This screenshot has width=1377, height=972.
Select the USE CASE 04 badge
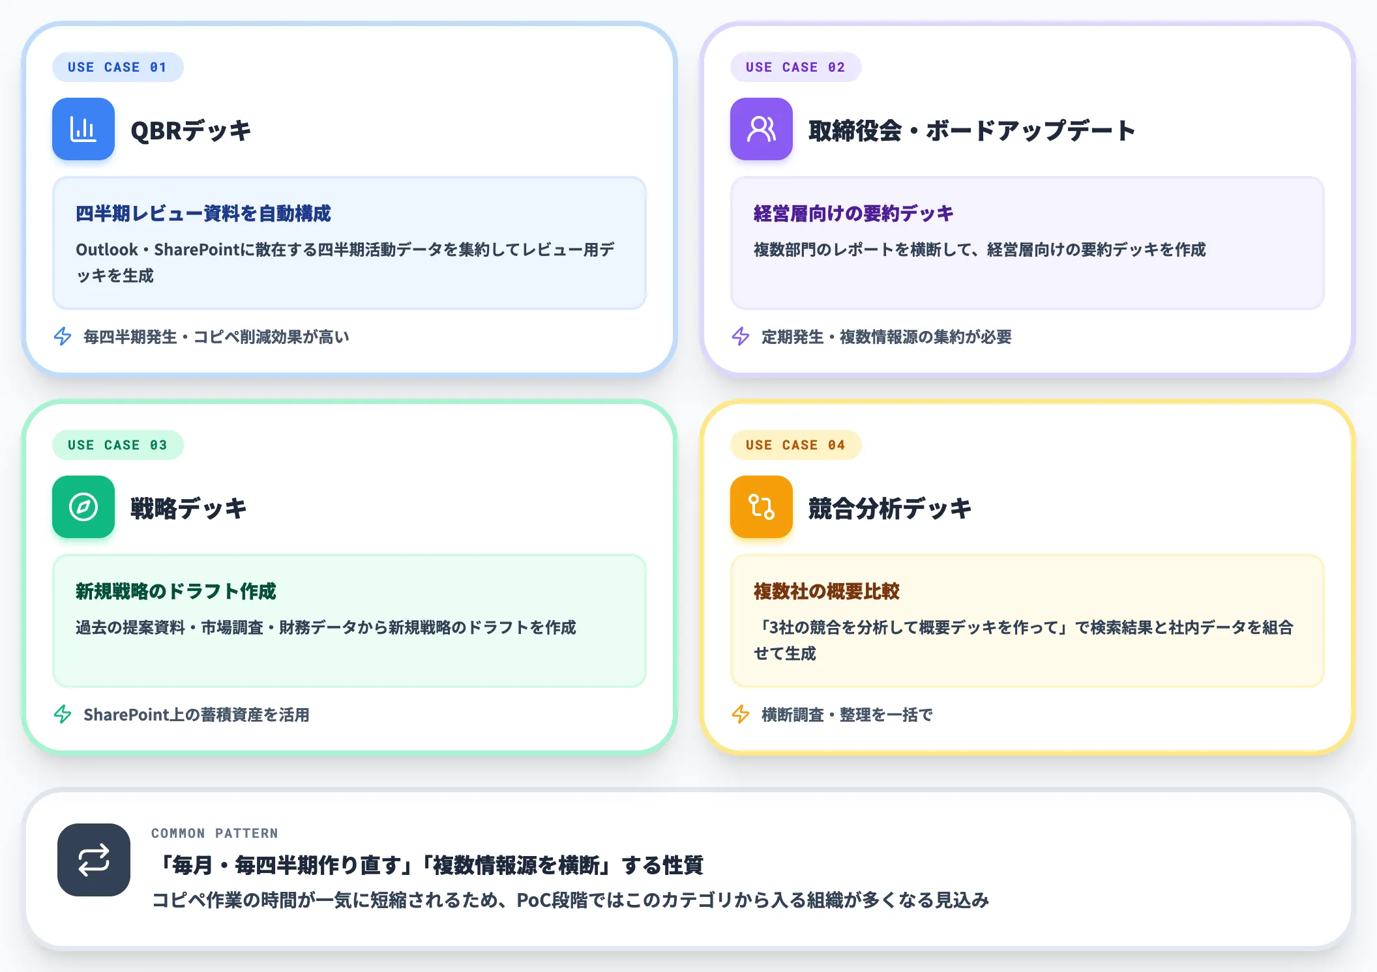point(796,445)
